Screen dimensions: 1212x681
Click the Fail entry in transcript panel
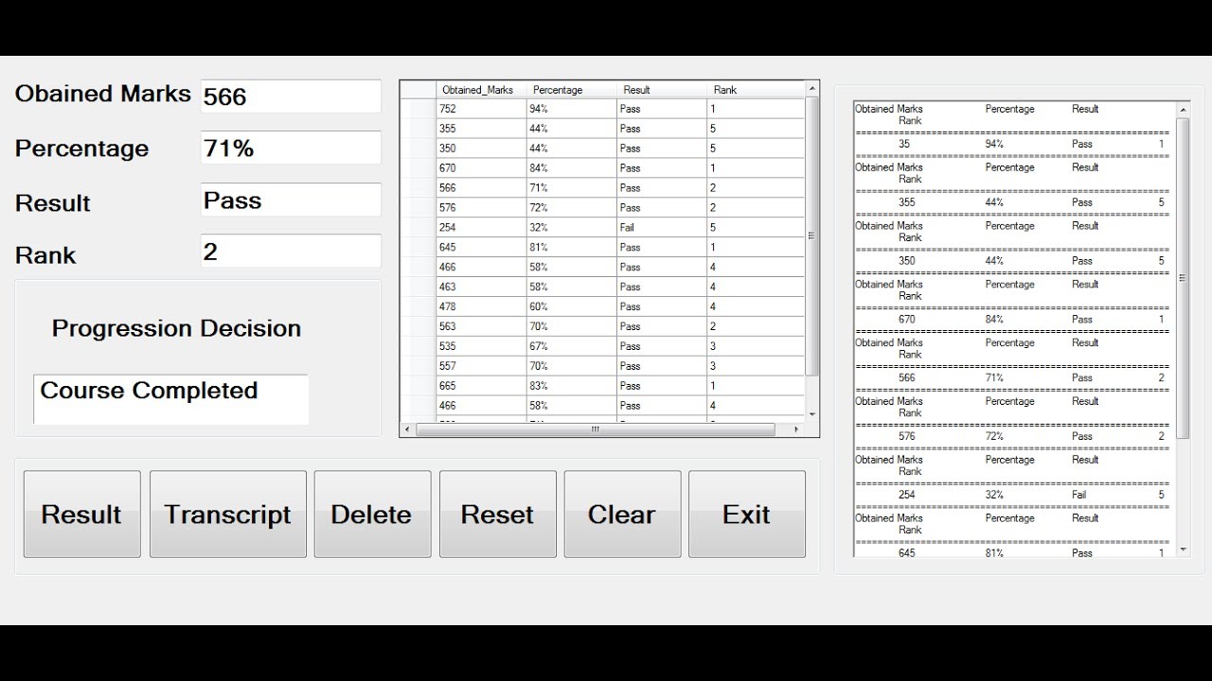coord(1078,495)
